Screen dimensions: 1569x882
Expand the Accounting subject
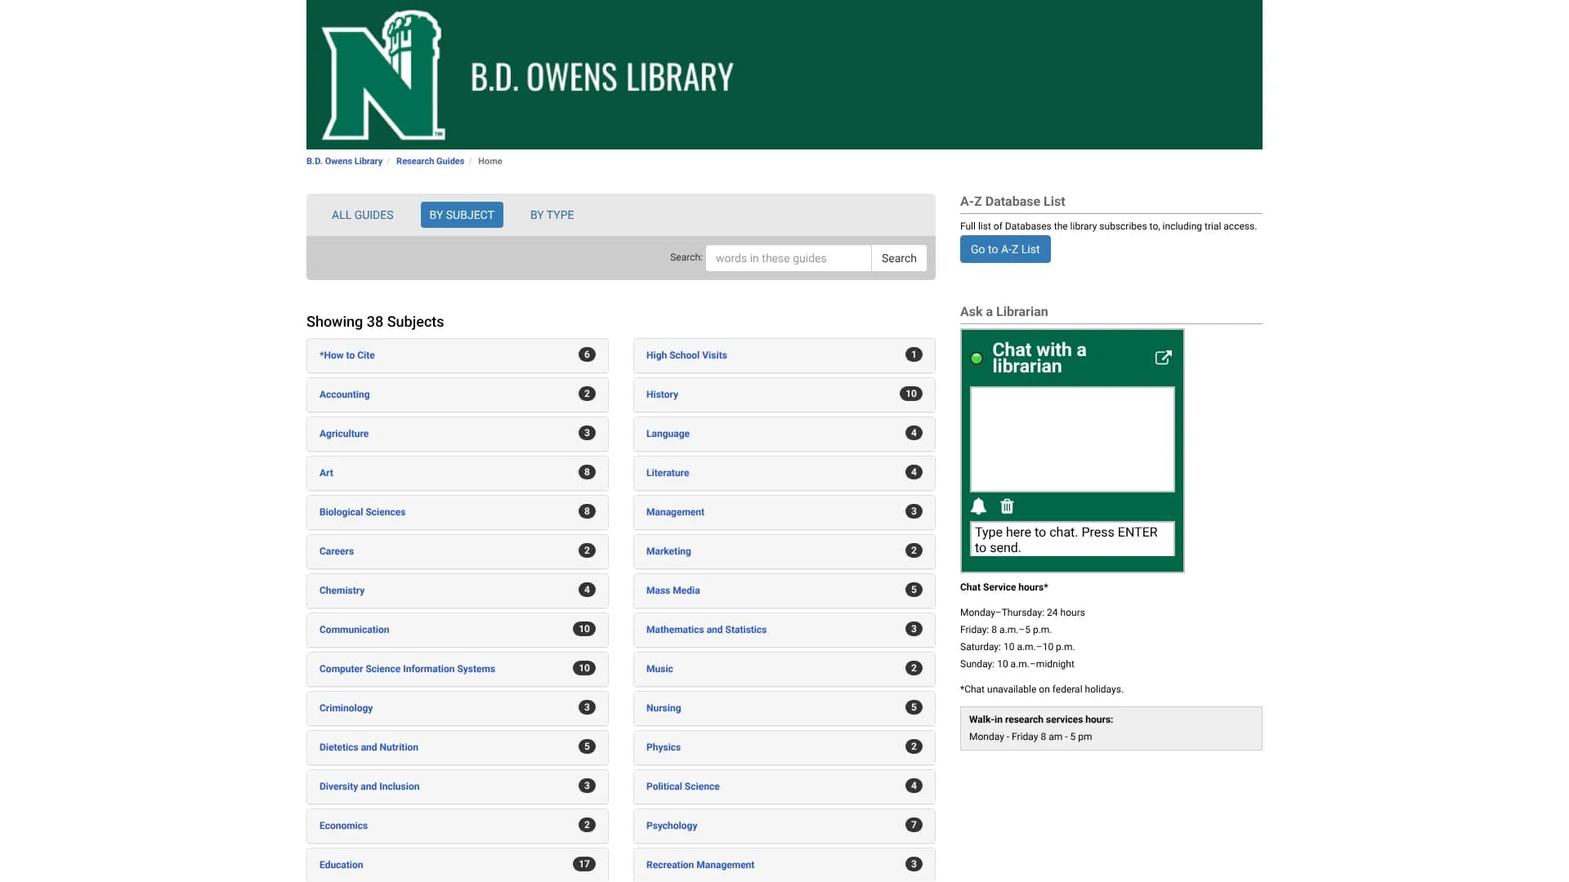tap(344, 394)
